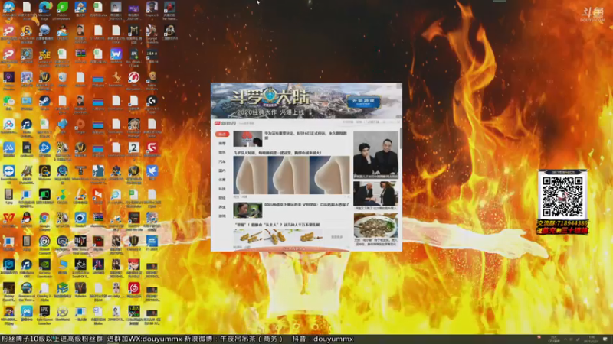Open the Huawei announcement headline
613x344 pixels.
point(306,135)
